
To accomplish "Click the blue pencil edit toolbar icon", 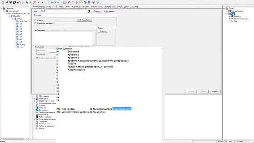I will tap(69, 2).
